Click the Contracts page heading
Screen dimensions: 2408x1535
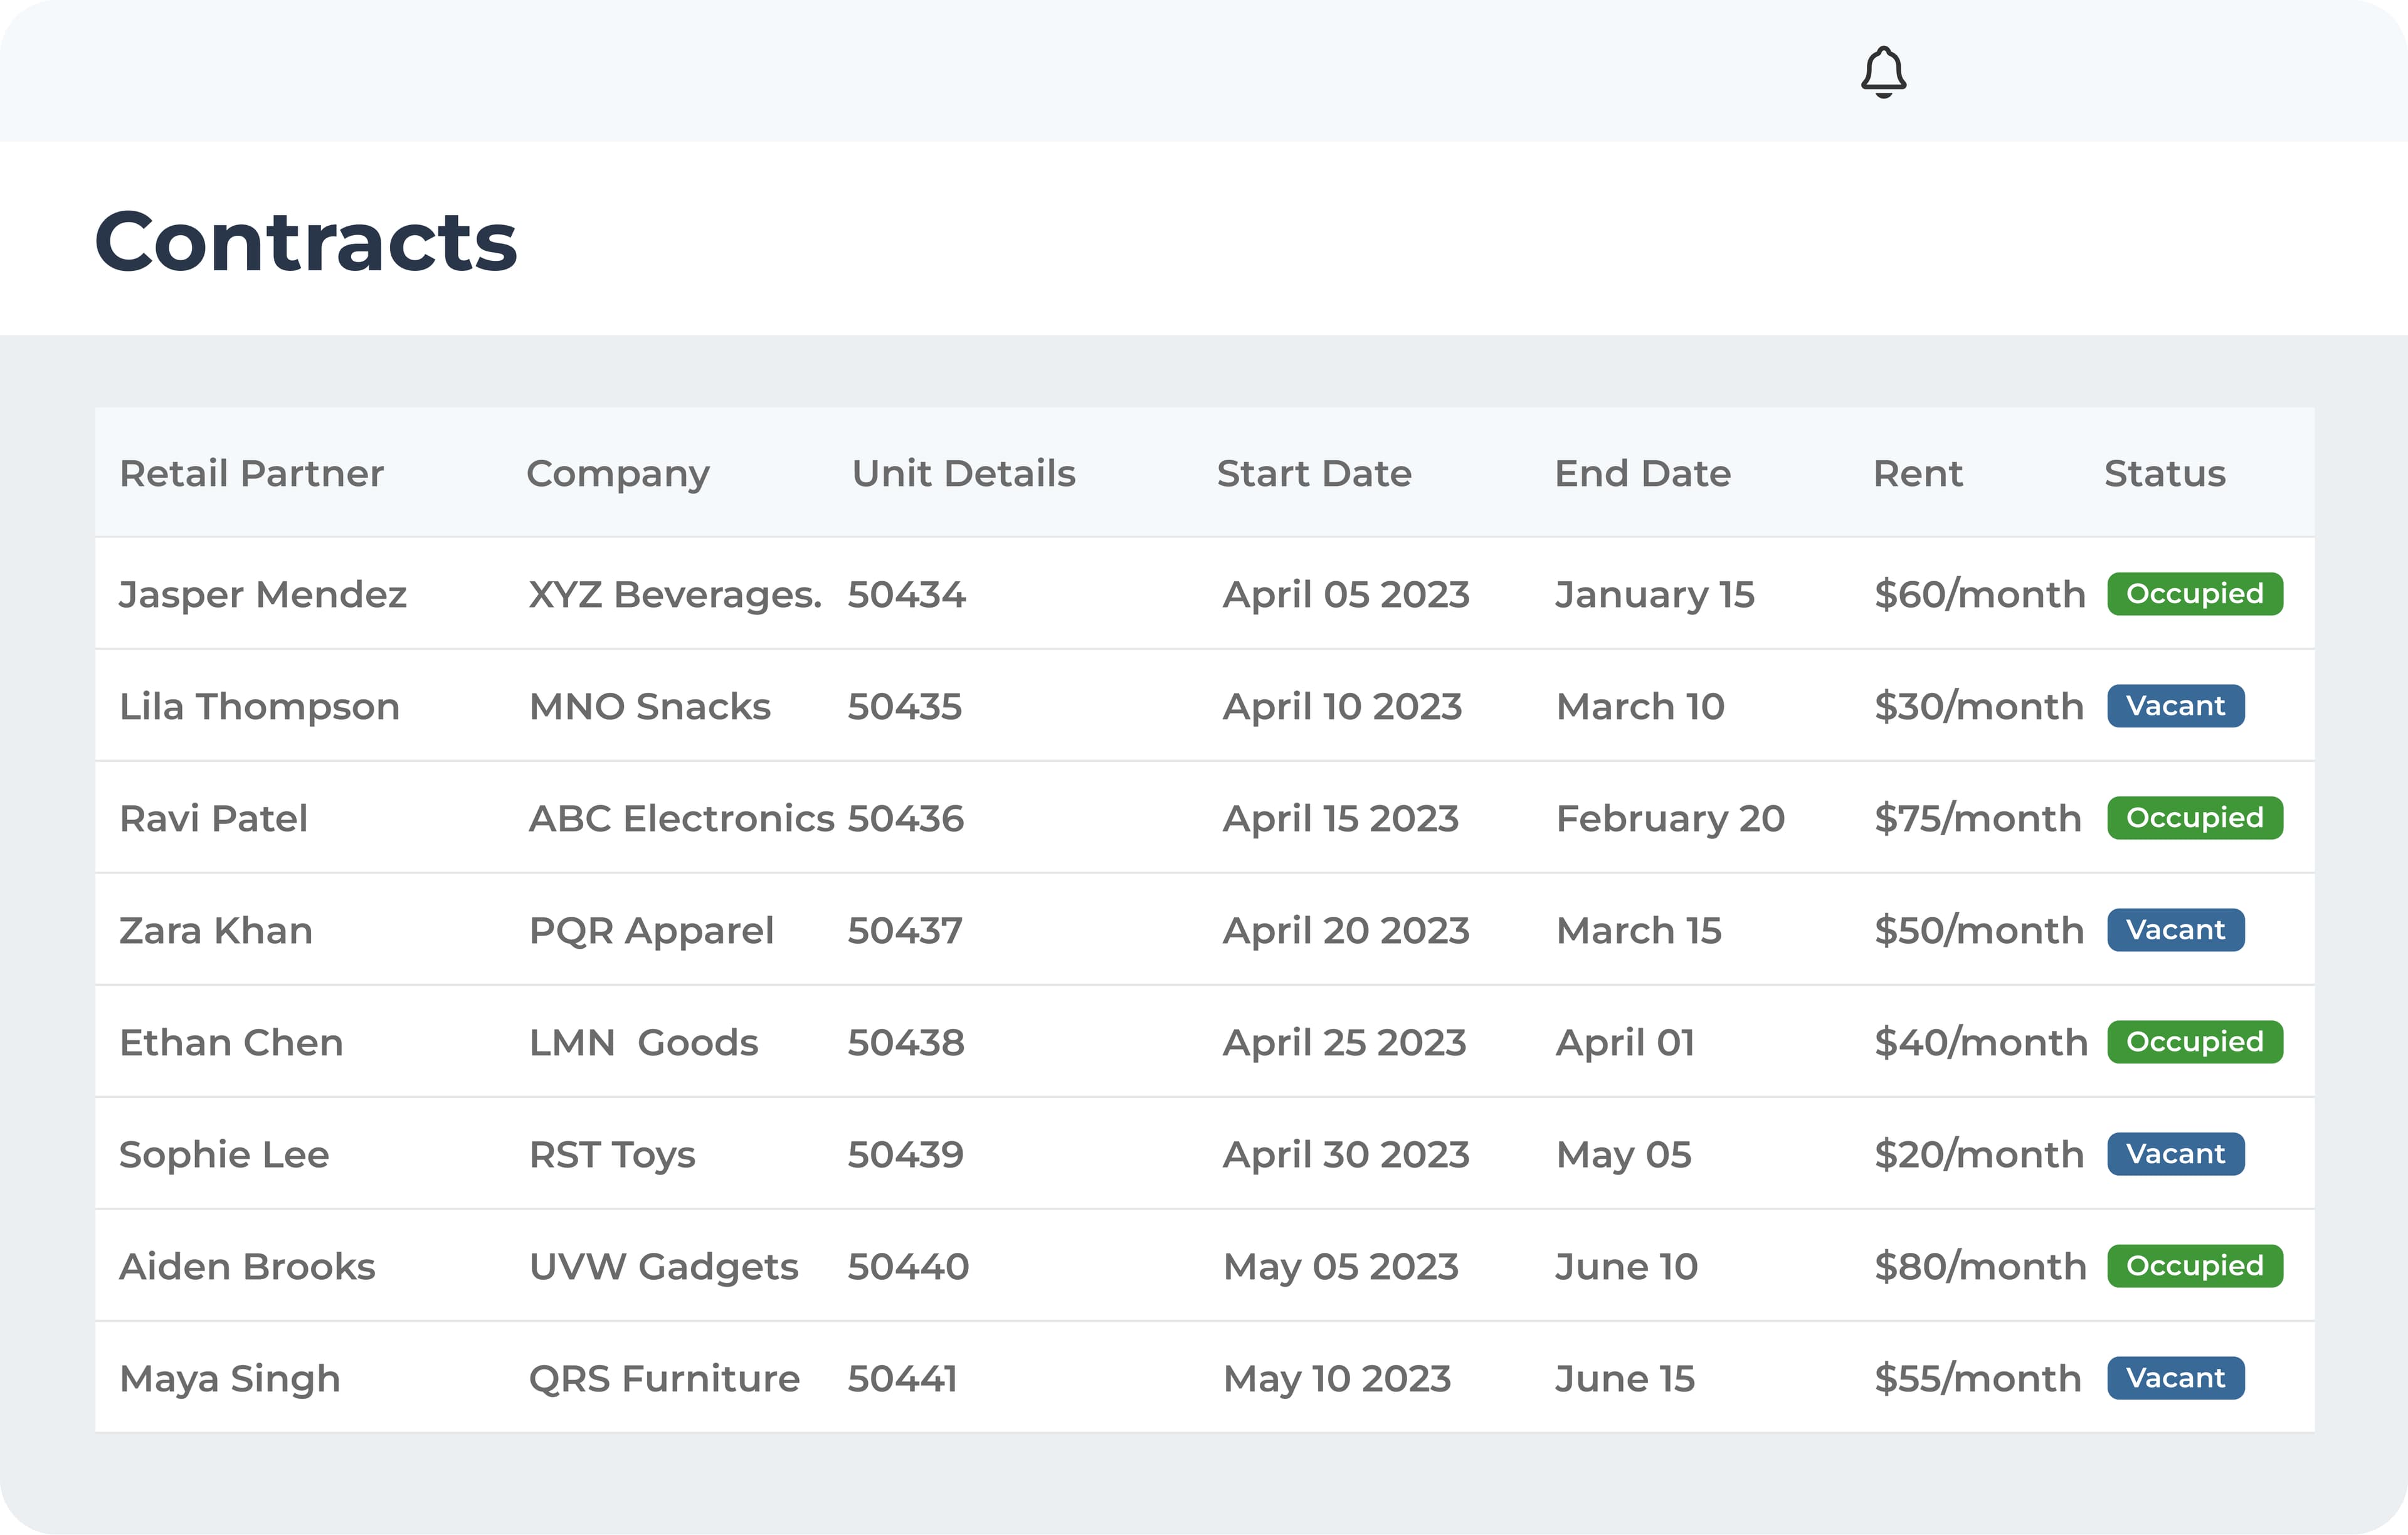pos(306,241)
